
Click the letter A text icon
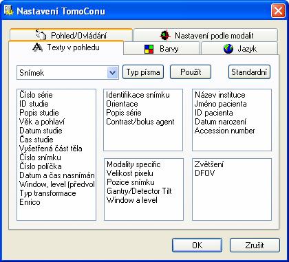click(x=37, y=47)
